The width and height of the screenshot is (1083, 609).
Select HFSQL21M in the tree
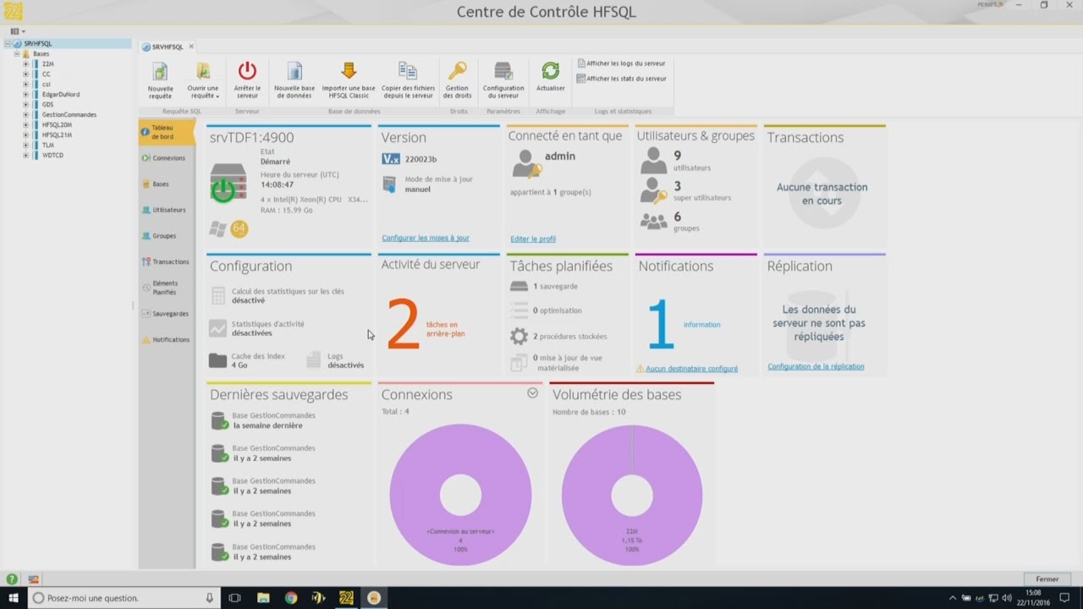[57, 134]
